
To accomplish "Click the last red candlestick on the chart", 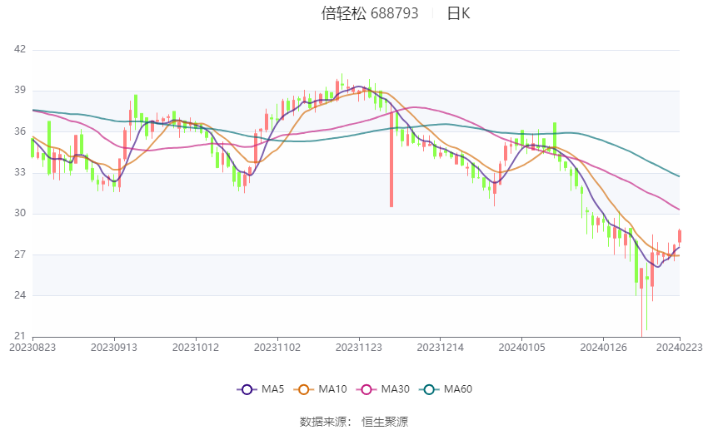I will click(680, 236).
